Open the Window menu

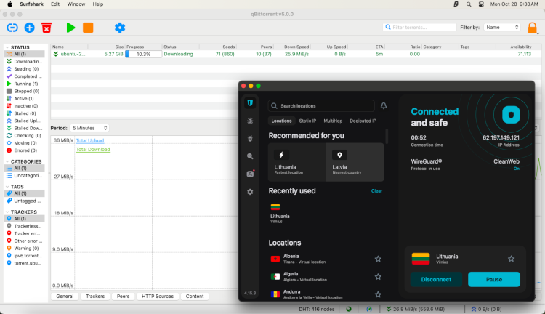(x=76, y=4)
